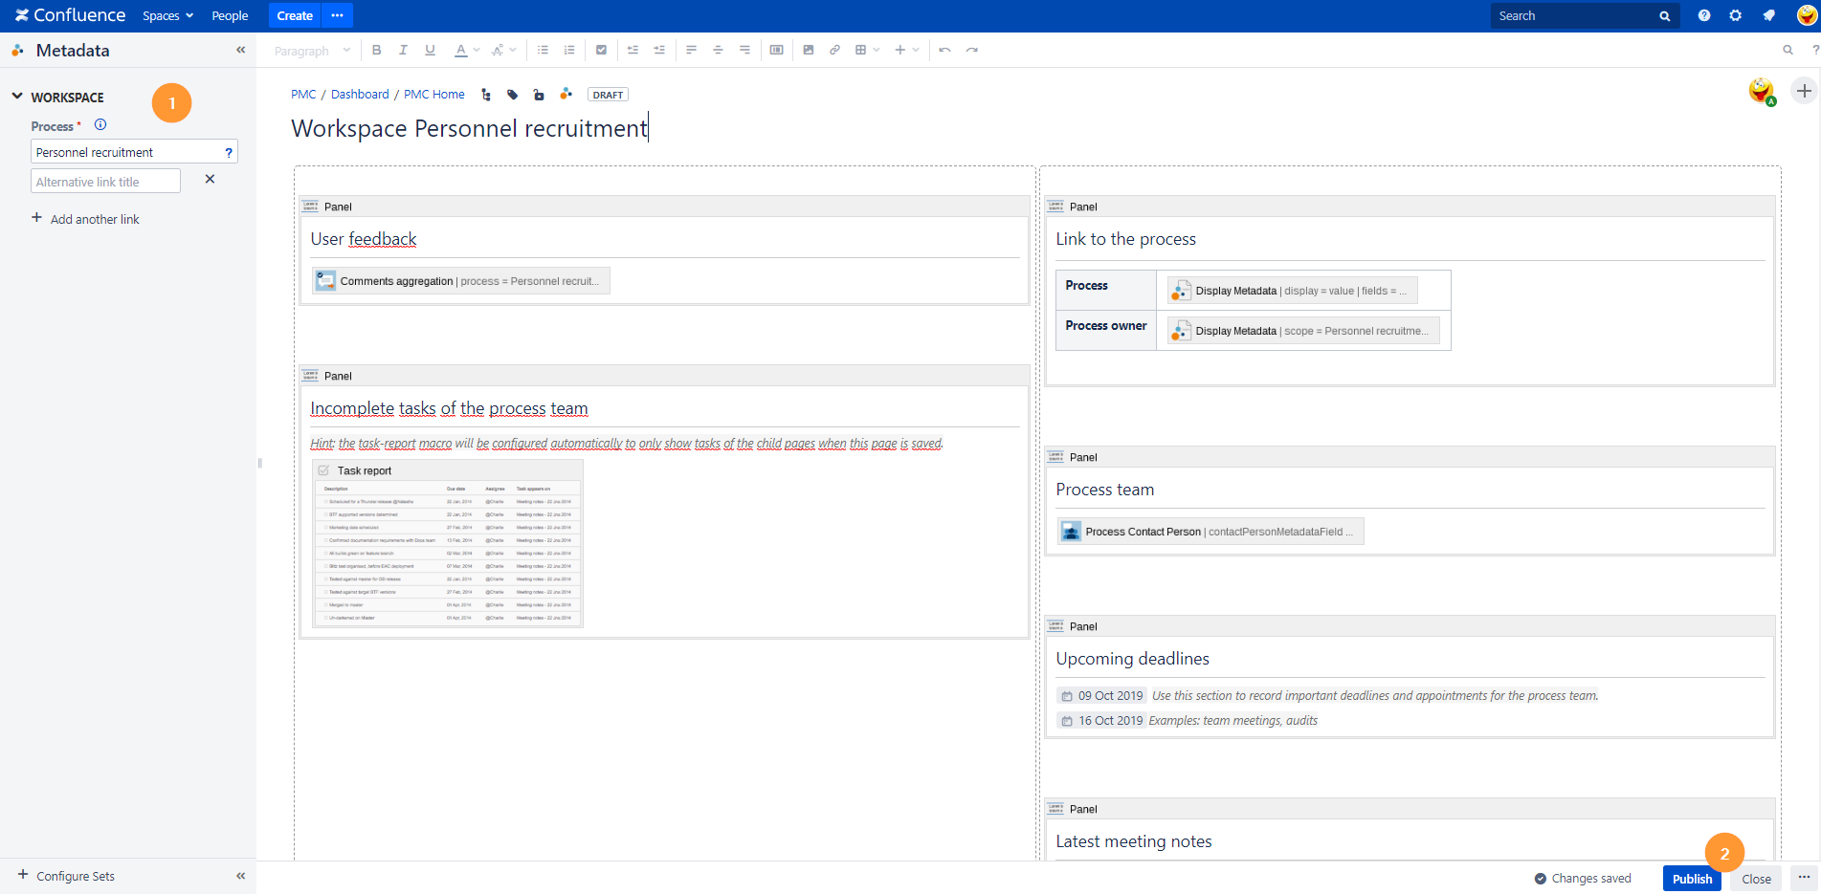Open the People menu item

pos(230,16)
